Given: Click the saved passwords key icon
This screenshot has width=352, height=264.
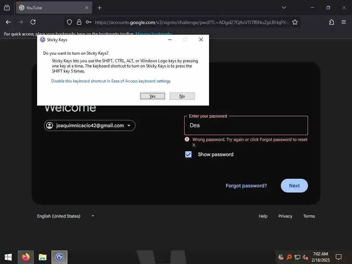Looking at the screenshot, I should 88,22.
